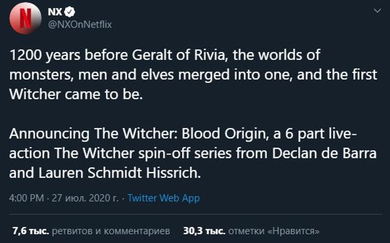Image resolution: width=390 pixels, height=243 pixels.
Task: Click the 4:00 PM timestamp
Action: tap(26, 198)
